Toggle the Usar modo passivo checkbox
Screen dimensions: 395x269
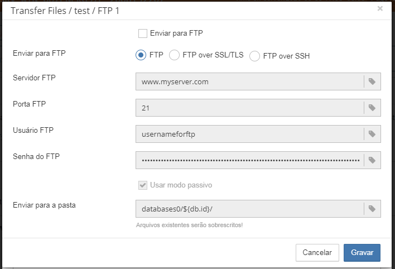143,185
